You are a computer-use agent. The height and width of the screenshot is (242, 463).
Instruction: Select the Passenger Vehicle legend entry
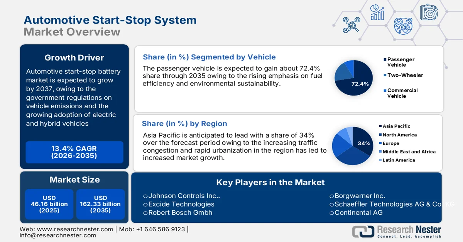pos(400,62)
